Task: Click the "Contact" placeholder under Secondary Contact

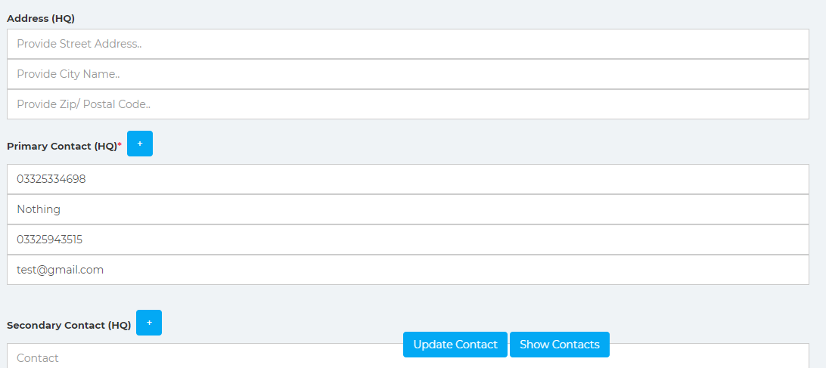Action: 38,358
